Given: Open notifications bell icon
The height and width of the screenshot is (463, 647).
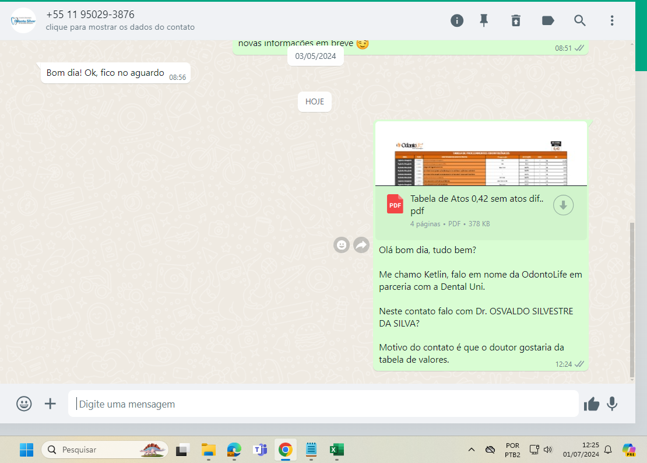Looking at the screenshot, I should click(x=608, y=450).
